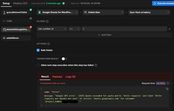Click the SQL database icon of queryNetworkTable
The height and width of the screenshot is (111, 174).
[4, 13]
